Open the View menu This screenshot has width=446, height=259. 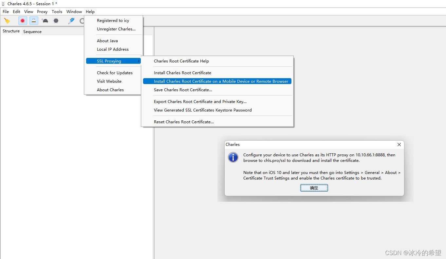pyautogui.click(x=29, y=11)
